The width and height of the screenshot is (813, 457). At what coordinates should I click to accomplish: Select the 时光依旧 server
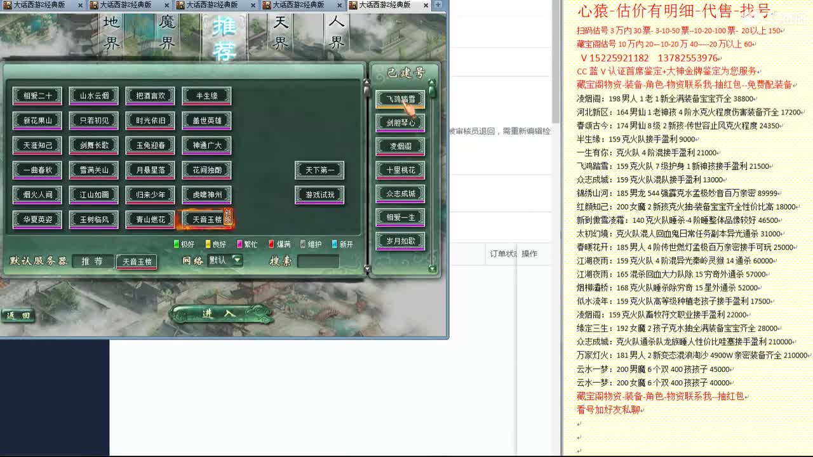point(151,121)
